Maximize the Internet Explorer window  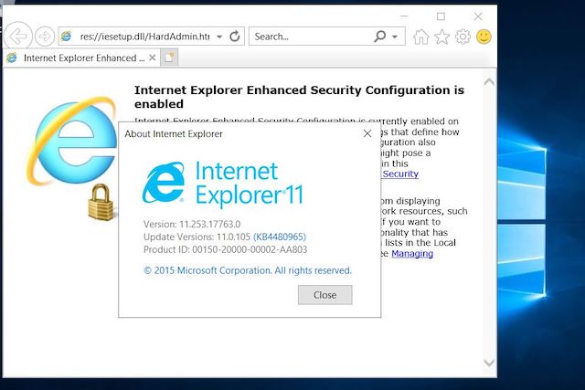(x=441, y=16)
